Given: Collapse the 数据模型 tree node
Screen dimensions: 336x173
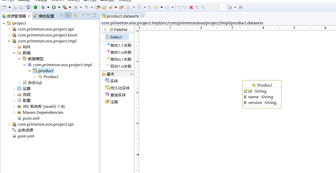Looking at the screenshot, I should 19,59.
